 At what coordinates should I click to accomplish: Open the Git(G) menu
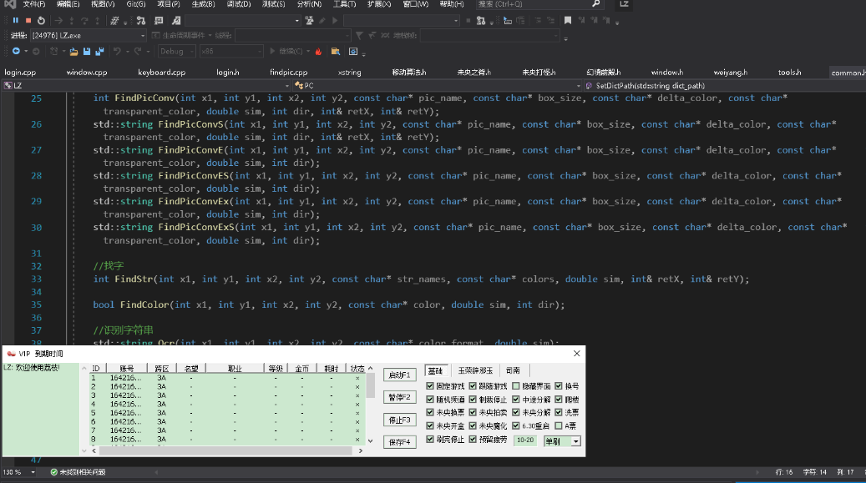tap(136, 4)
